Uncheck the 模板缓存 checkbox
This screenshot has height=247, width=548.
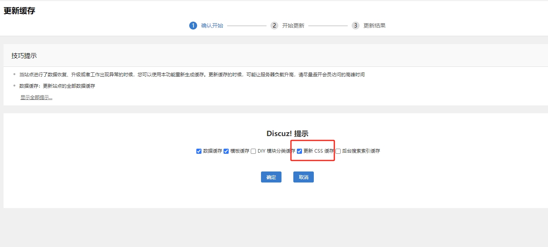click(x=226, y=151)
